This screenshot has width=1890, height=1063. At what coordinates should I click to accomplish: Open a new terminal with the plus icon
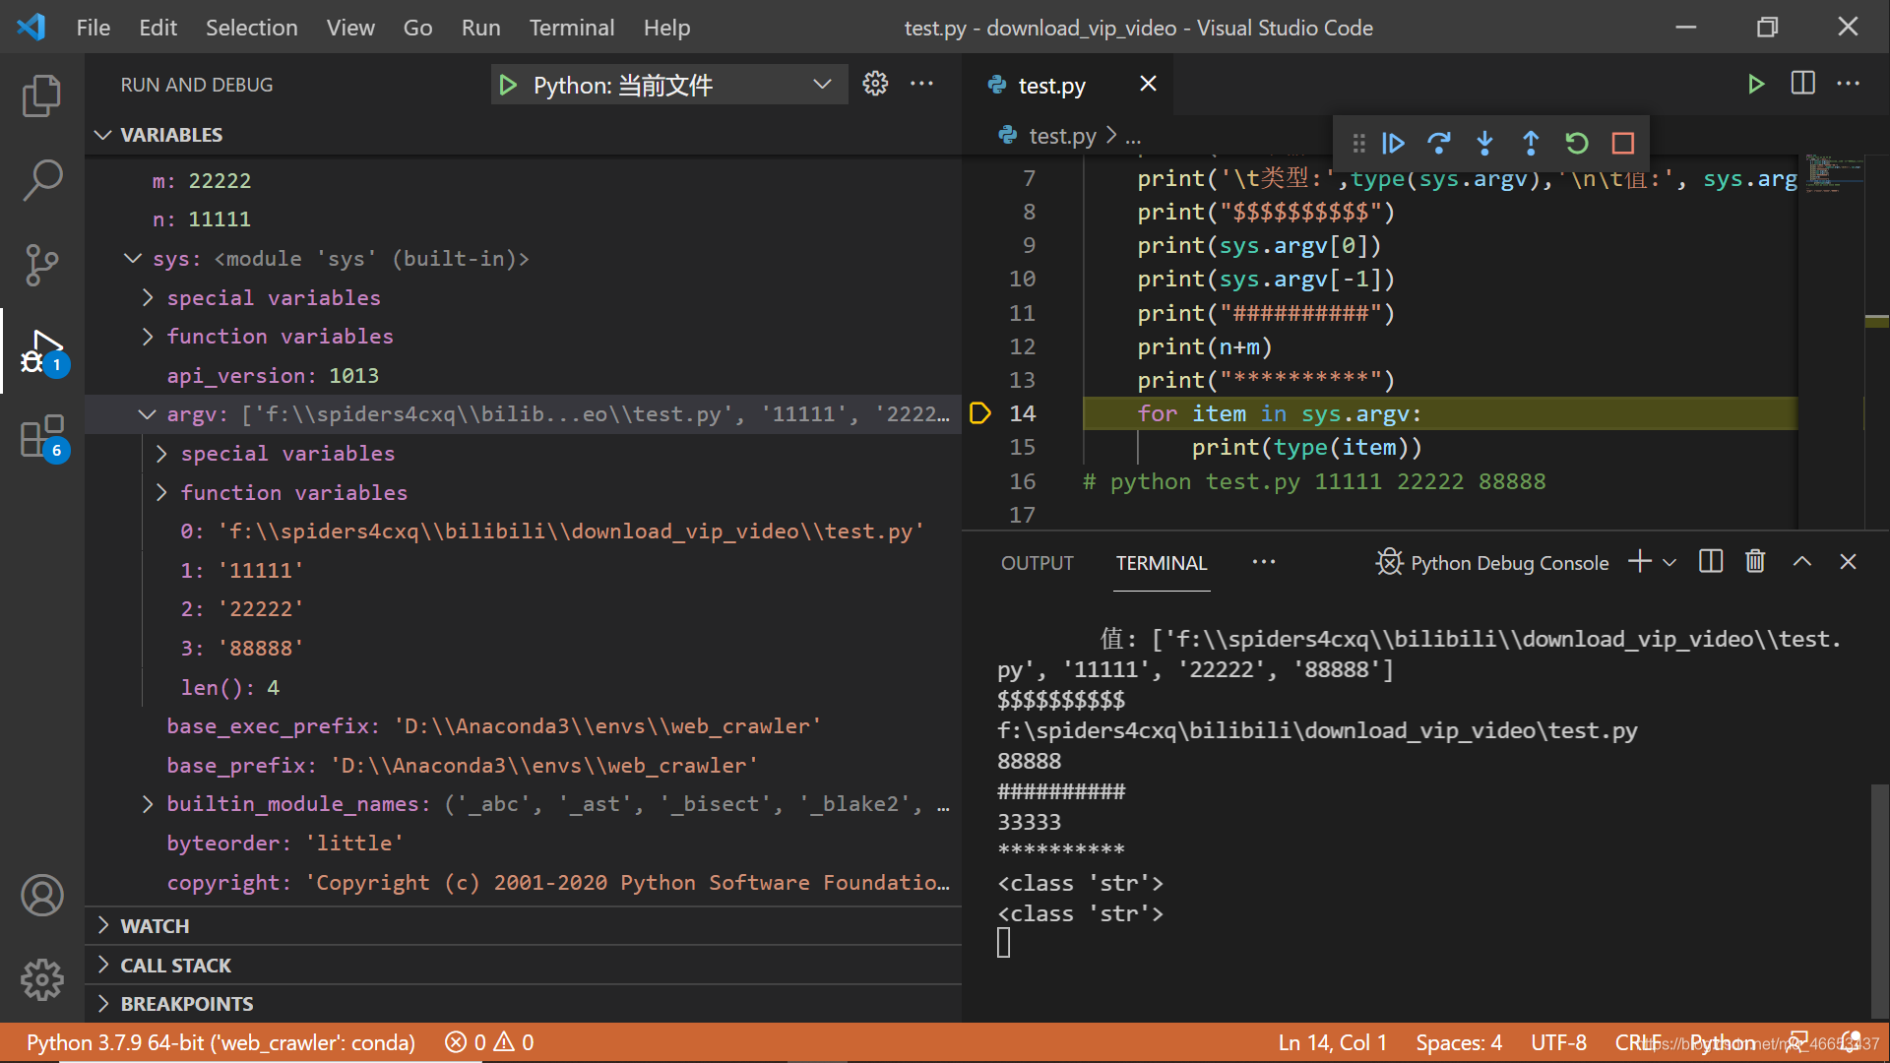pos(1637,561)
